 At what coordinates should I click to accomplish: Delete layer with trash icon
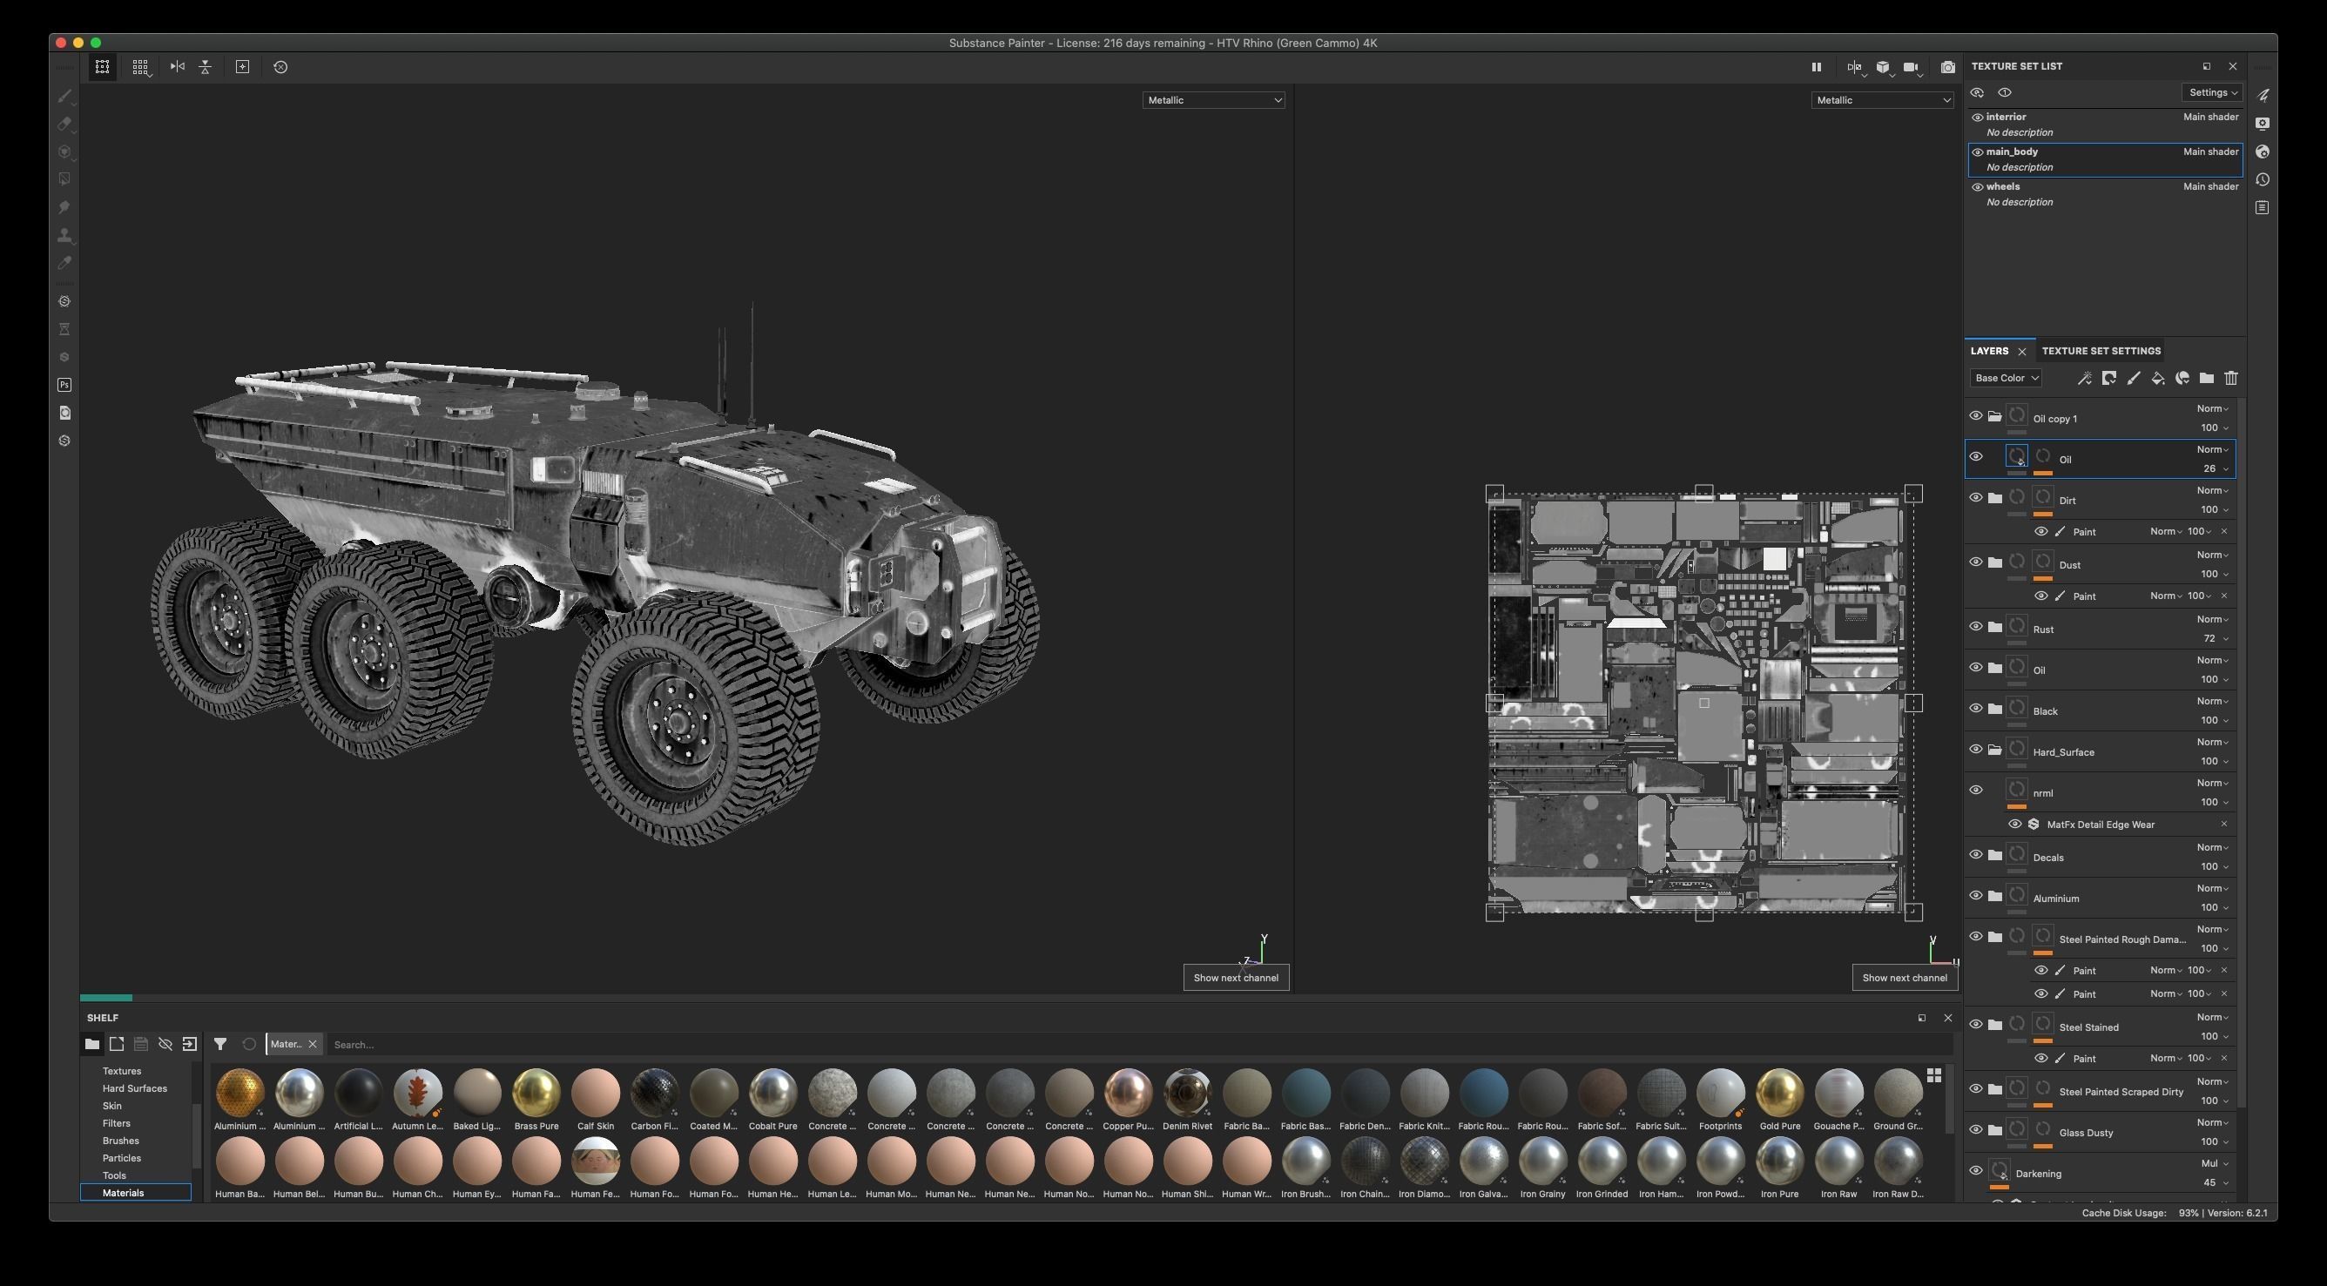[2231, 379]
